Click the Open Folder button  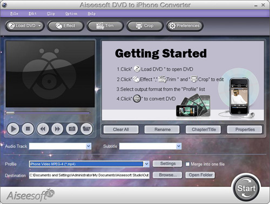200,175
